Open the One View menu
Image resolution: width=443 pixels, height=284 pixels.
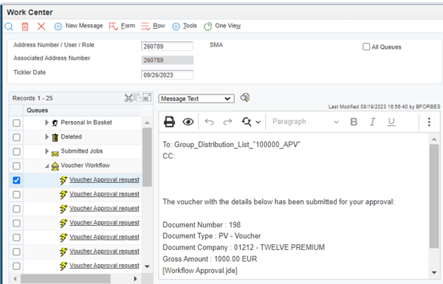click(x=227, y=26)
